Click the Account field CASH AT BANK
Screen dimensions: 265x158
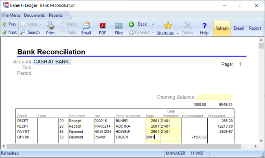52,62
